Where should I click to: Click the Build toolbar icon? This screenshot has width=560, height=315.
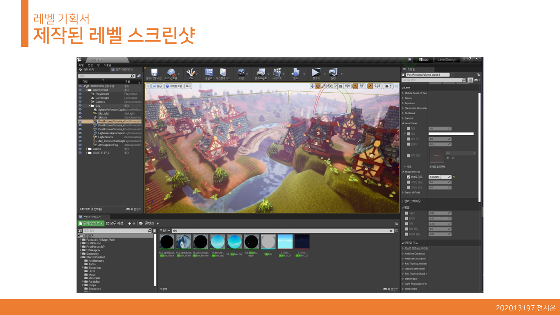tap(295, 72)
